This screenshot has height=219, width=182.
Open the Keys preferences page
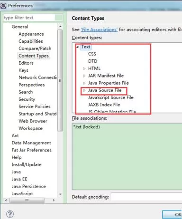click(24, 70)
